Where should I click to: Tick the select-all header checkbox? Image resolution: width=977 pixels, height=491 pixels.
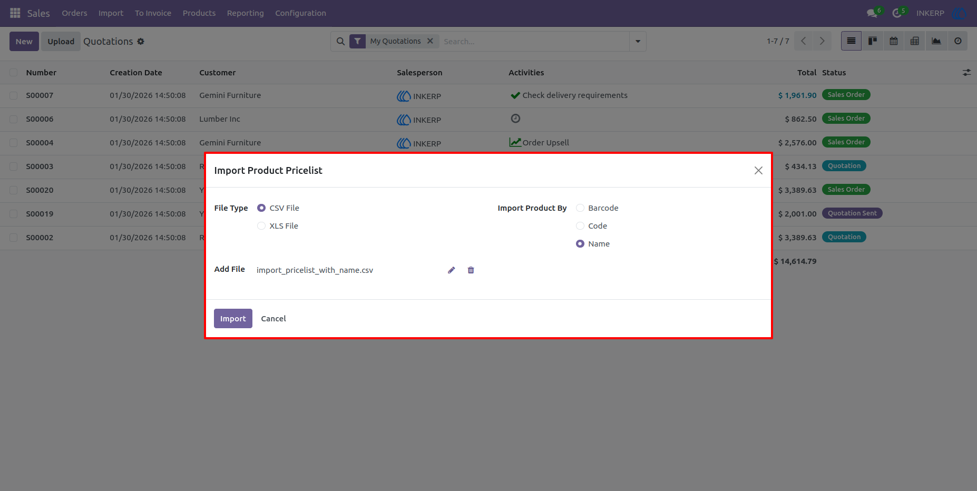(14, 73)
